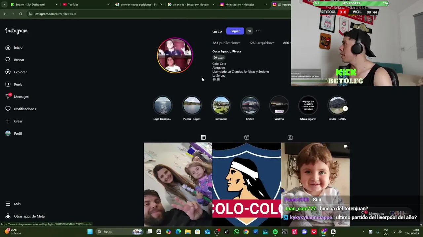Open the Chilwé story highlight

point(250,108)
